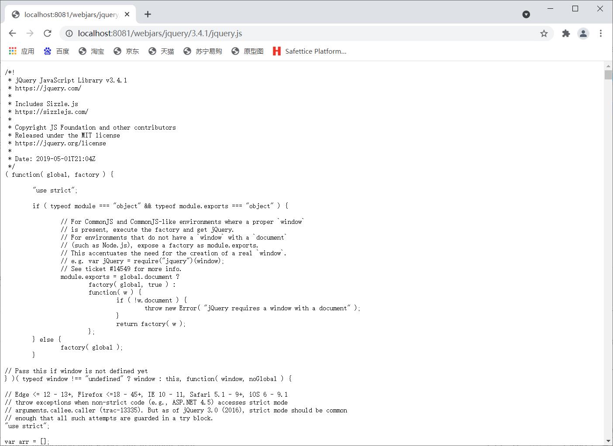The width and height of the screenshot is (613, 446).
Task: Click the text "https://jquery.org/license"
Action: pos(60,143)
